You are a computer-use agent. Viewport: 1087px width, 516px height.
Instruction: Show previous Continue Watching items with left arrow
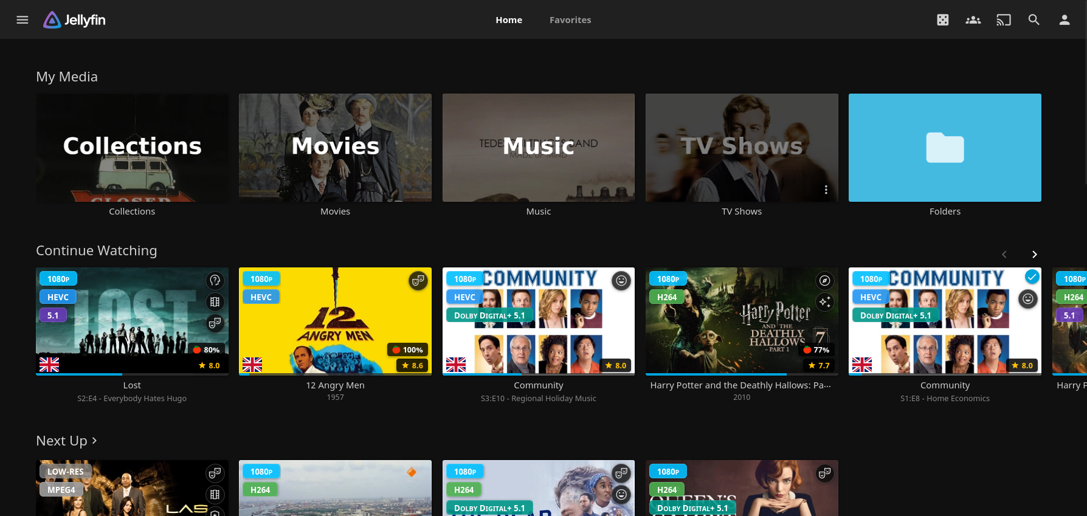1004,255
